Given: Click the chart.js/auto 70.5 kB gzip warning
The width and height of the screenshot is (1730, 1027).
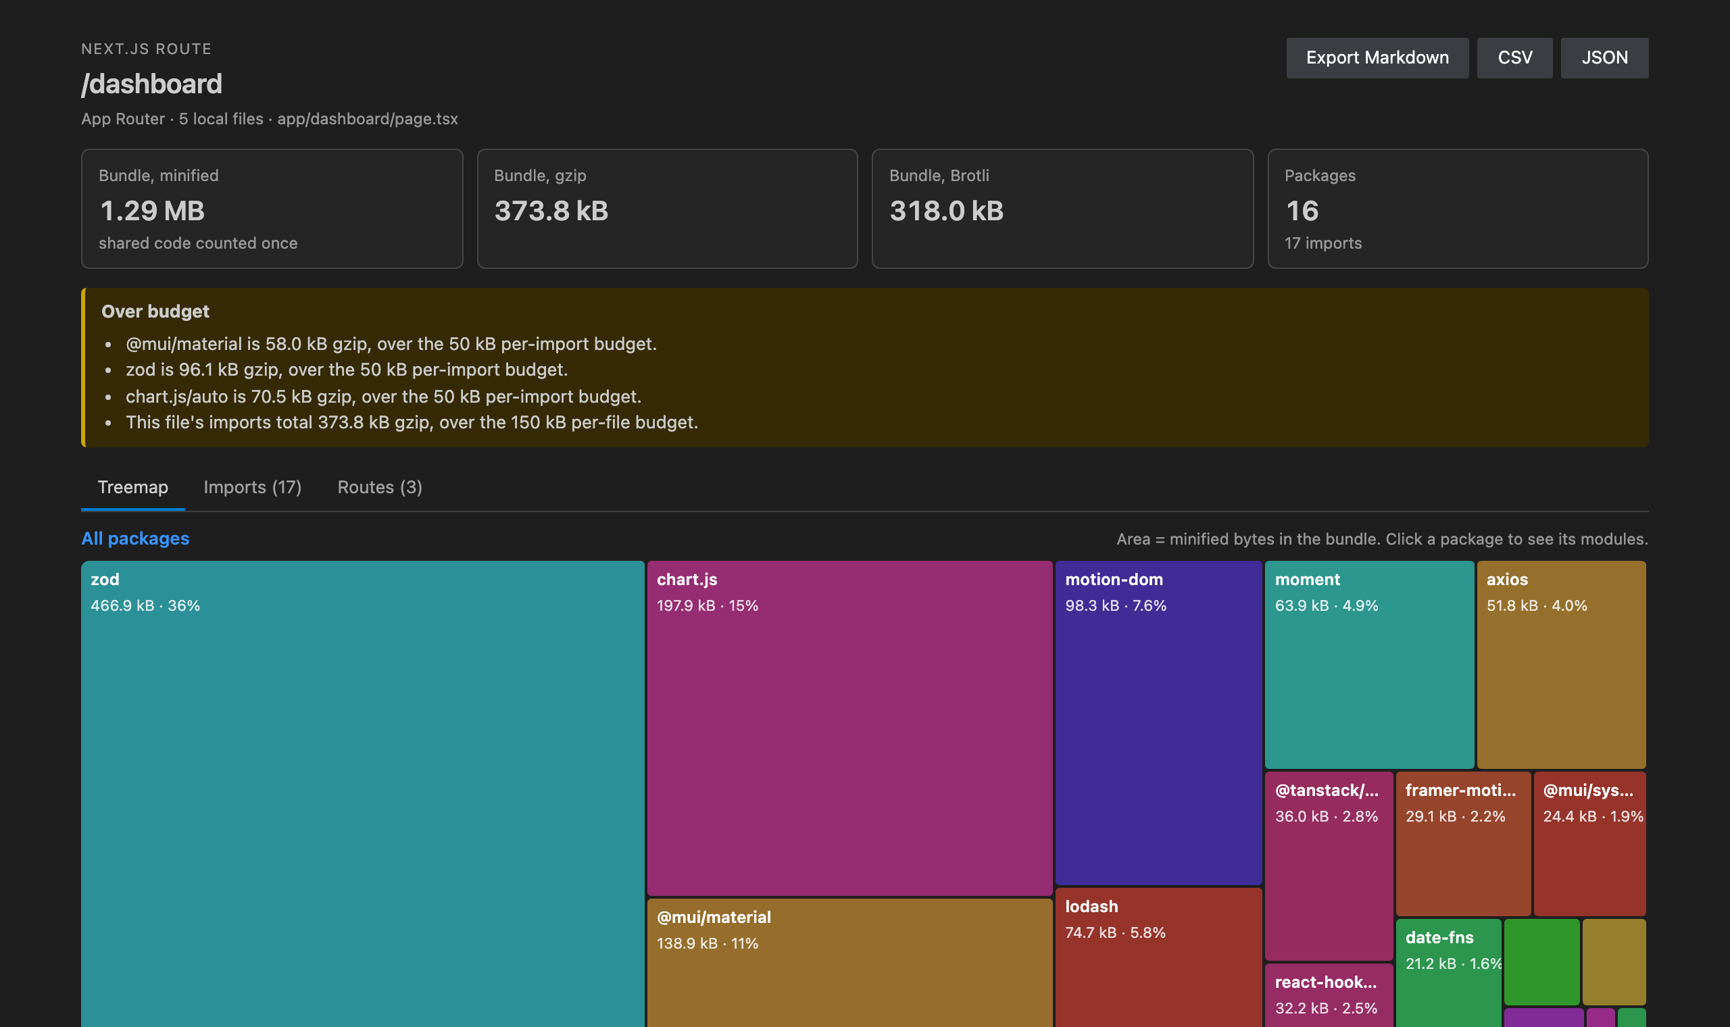Looking at the screenshot, I should 383,397.
